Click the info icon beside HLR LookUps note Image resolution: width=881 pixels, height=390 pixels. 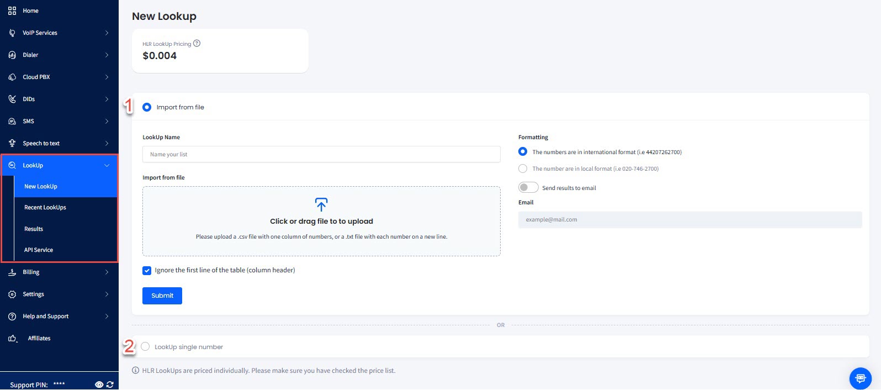click(136, 370)
